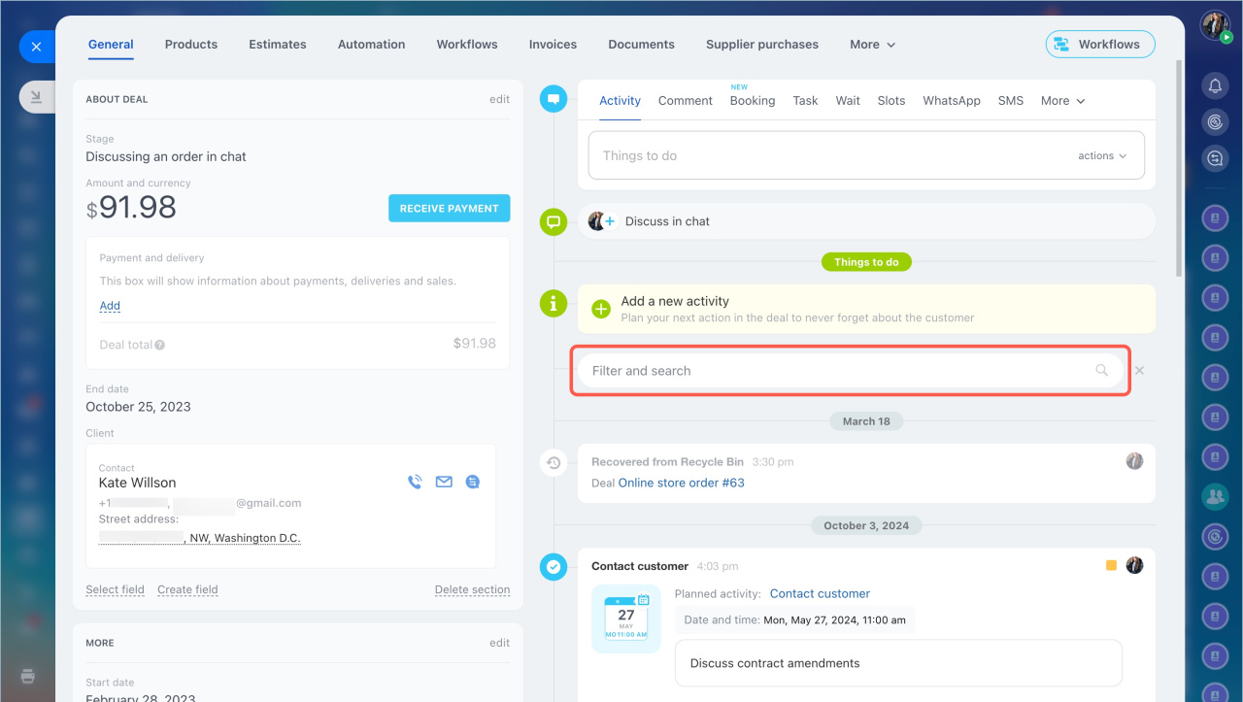Screen dimensions: 1243x702
Task: Switch to the Comment tab
Action: [x=686, y=101]
